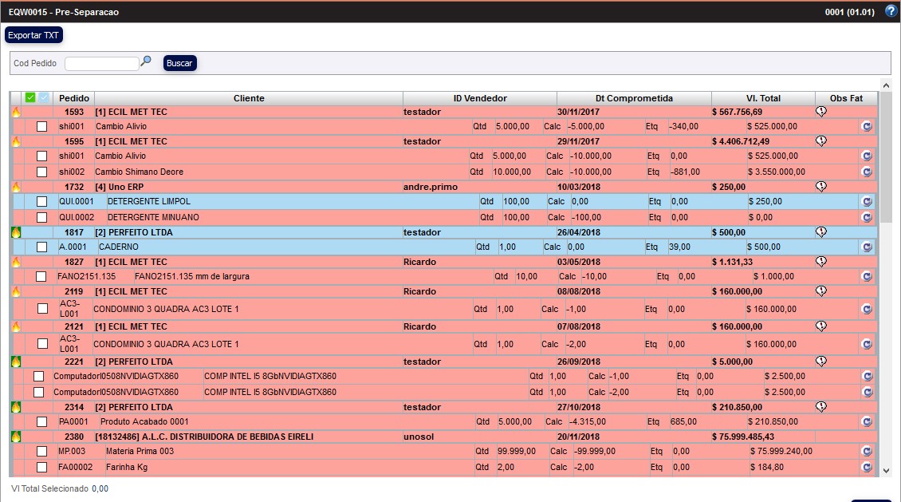Click the recalculate icon on DETERGENTE LIMPOL row
The image size is (901, 502).
click(x=867, y=202)
